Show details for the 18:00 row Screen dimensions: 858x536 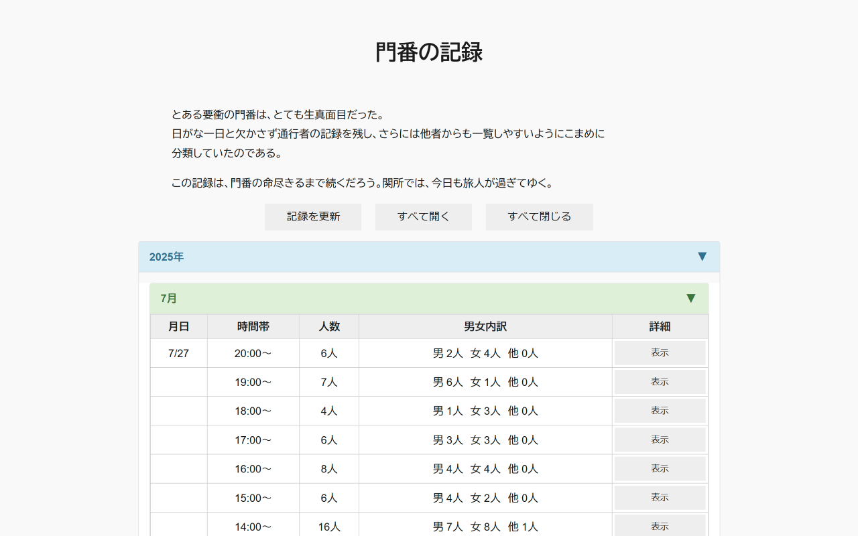pos(660,411)
